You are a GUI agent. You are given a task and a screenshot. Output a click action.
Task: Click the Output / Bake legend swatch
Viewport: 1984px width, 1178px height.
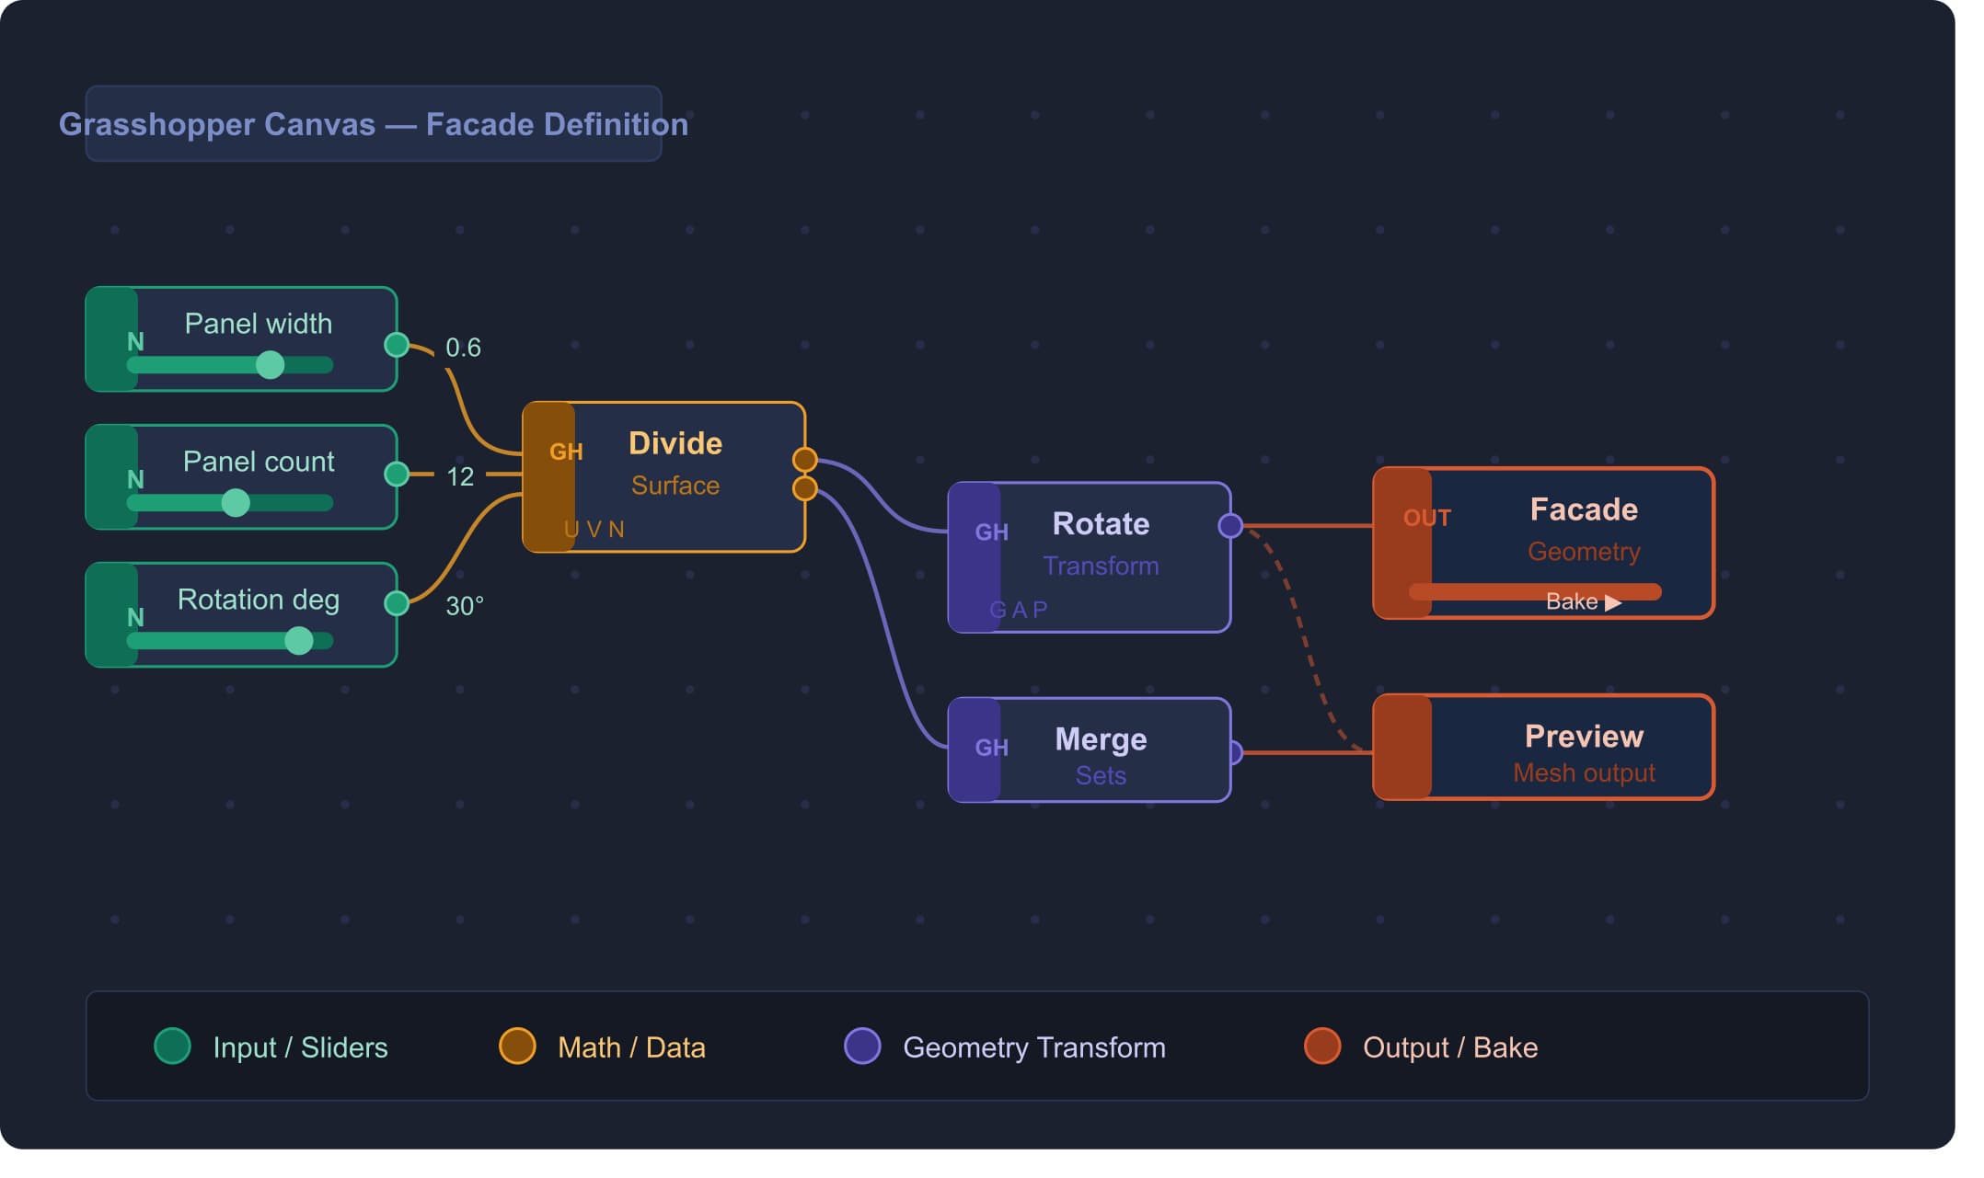pos(1322,1046)
